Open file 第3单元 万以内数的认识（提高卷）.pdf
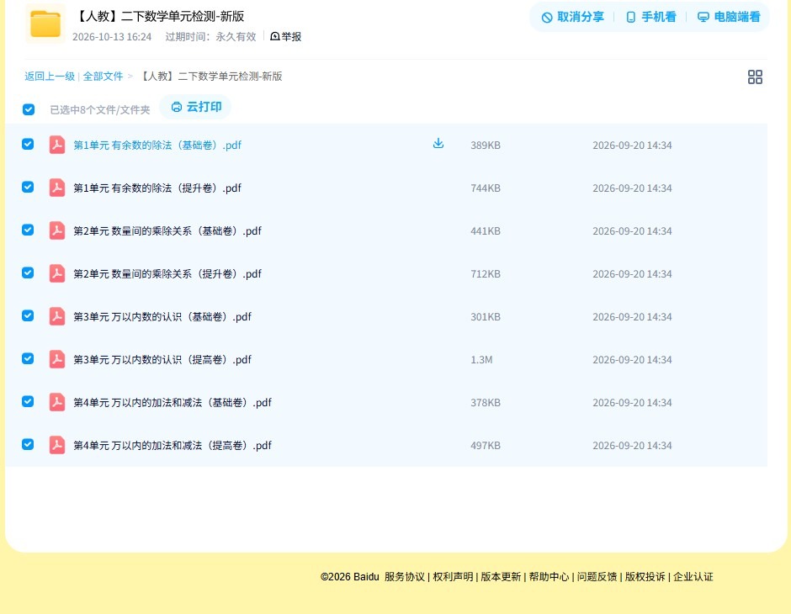The height and width of the screenshot is (614, 791). coord(162,359)
